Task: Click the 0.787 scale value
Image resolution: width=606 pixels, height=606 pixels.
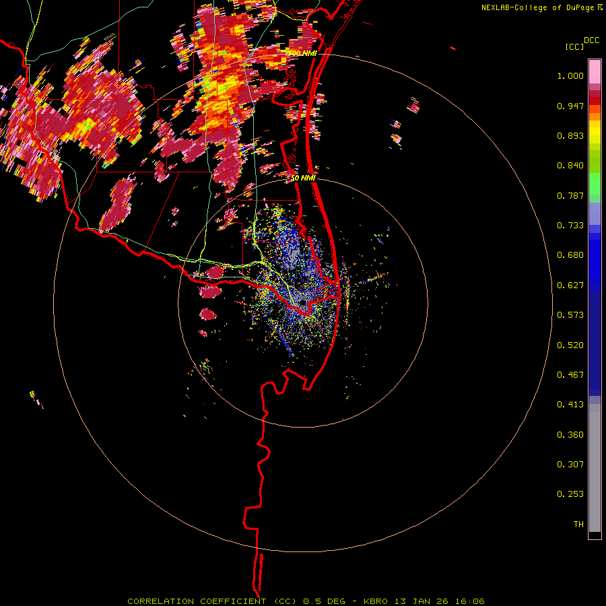Action: click(x=570, y=195)
